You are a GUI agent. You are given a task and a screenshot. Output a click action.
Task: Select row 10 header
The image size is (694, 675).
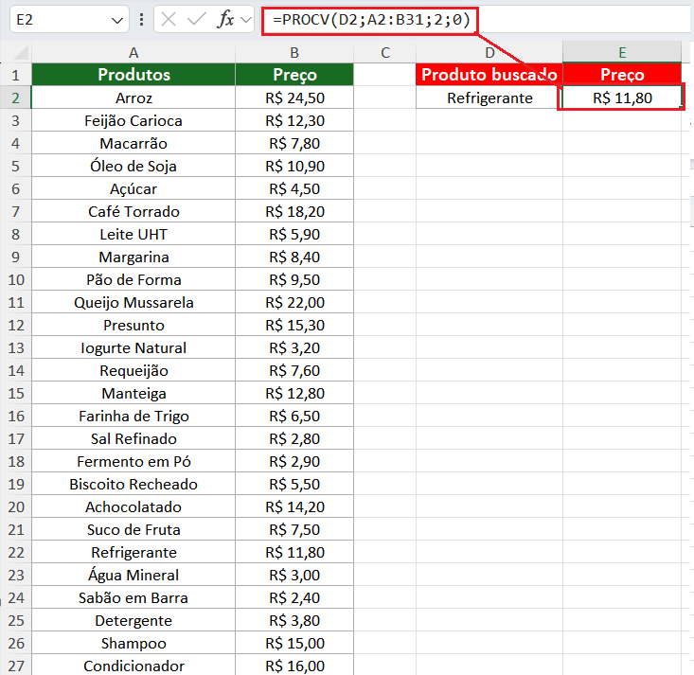[x=16, y=279]
